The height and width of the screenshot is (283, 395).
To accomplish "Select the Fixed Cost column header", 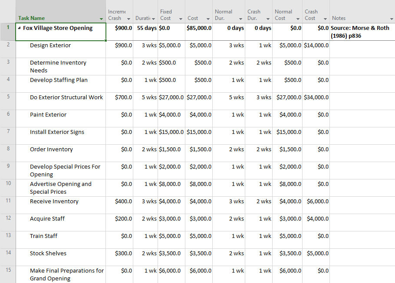I will 171,11.
